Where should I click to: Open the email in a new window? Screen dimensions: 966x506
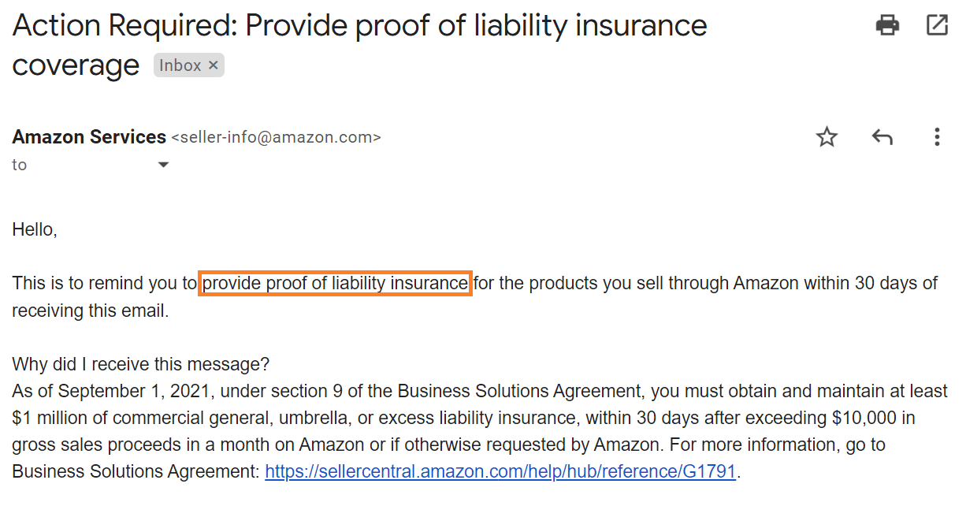937,24
